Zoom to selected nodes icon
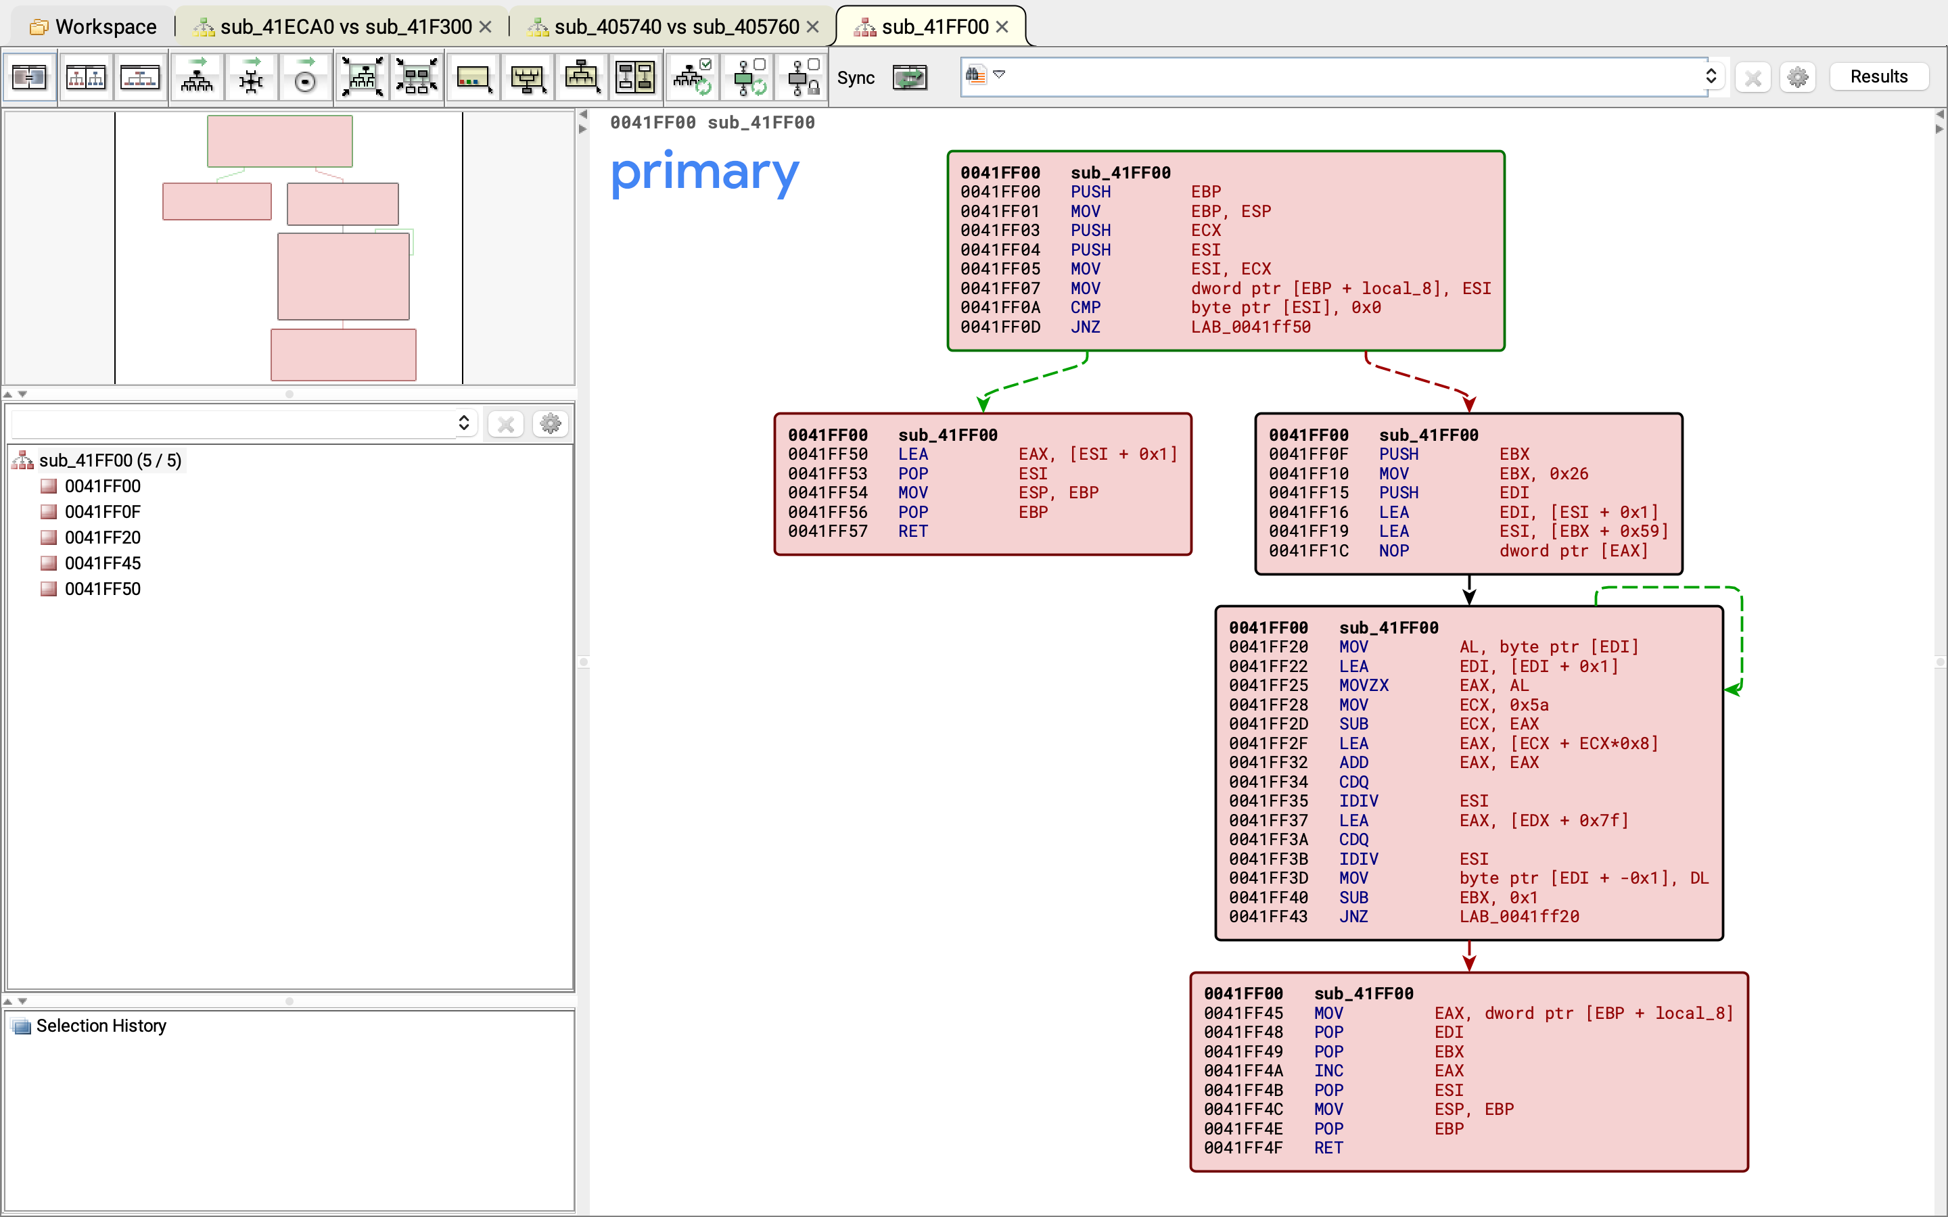 (x=417, y=77)
